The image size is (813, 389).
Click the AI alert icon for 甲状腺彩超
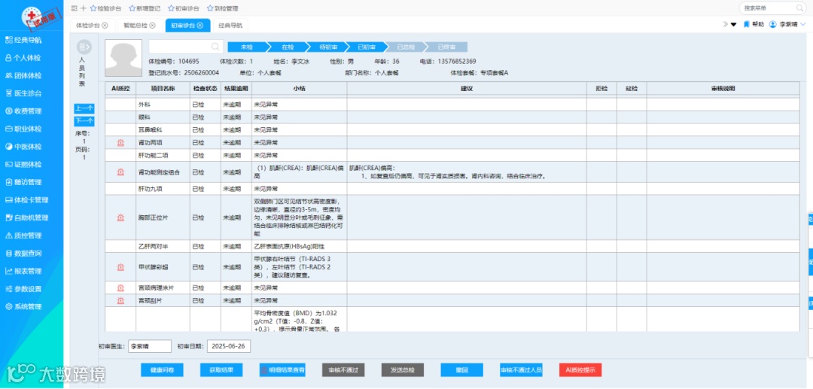click(120, 267)
